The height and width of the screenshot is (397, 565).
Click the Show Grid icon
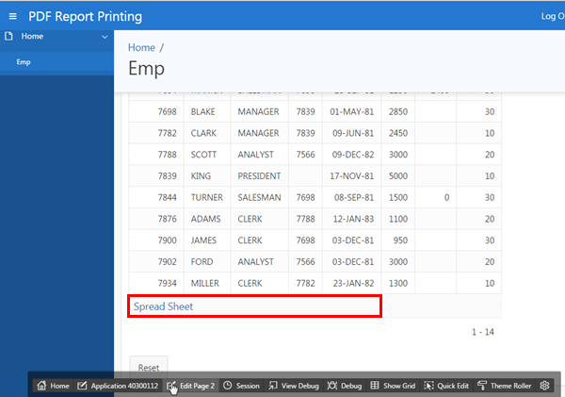tap(375, 386)
